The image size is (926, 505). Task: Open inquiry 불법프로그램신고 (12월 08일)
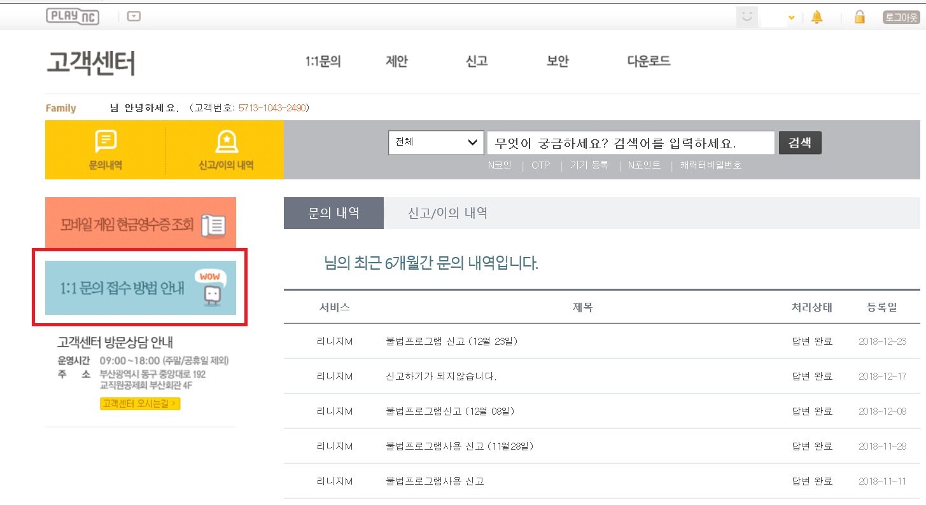[450, 411]
